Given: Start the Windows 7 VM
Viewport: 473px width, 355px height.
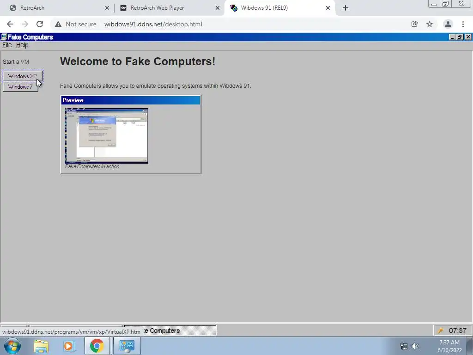Looking at the screenshot, I should pos(20,87).
